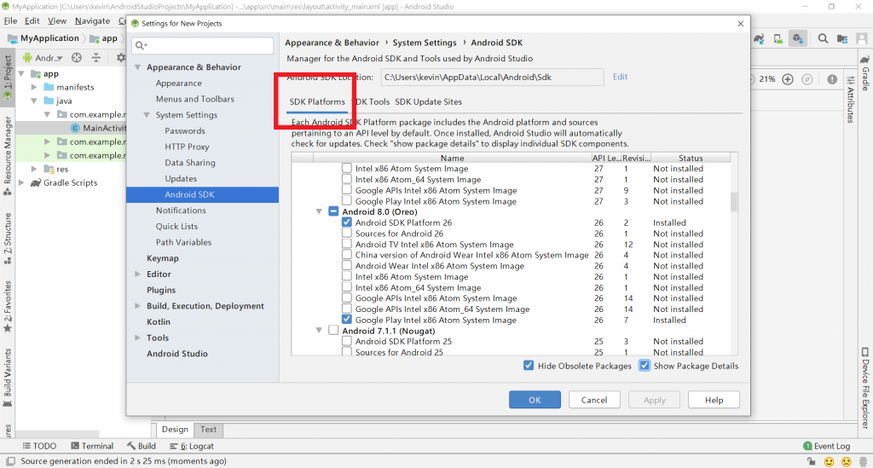Open the File menu
The width and height of the screenshot is (873, 468).
point(10,20)
